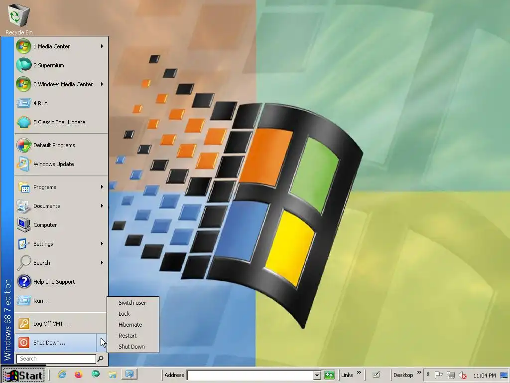510x383 pixels.
Task: Click the Show Desktop button at taskbar end
Action: [504, 375]
